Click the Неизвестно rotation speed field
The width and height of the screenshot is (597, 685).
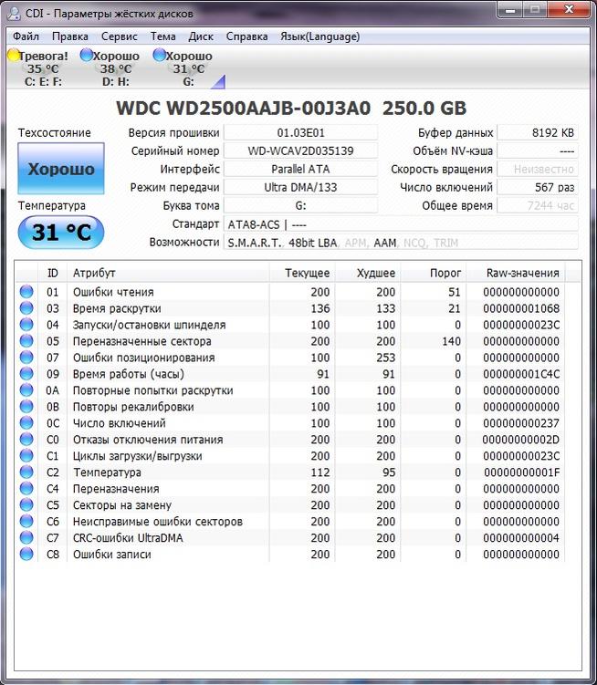coord(538,169)
